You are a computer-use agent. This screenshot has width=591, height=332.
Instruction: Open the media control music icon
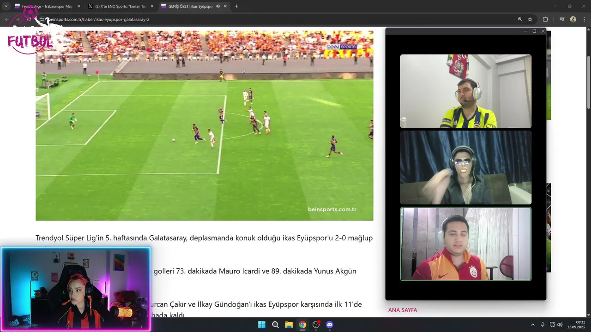562,19
